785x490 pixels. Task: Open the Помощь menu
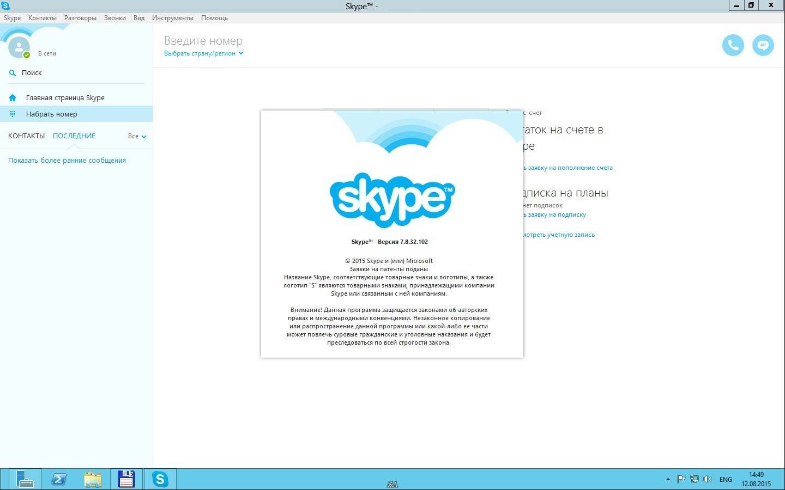pyautogui.click(x=214, y=18)
